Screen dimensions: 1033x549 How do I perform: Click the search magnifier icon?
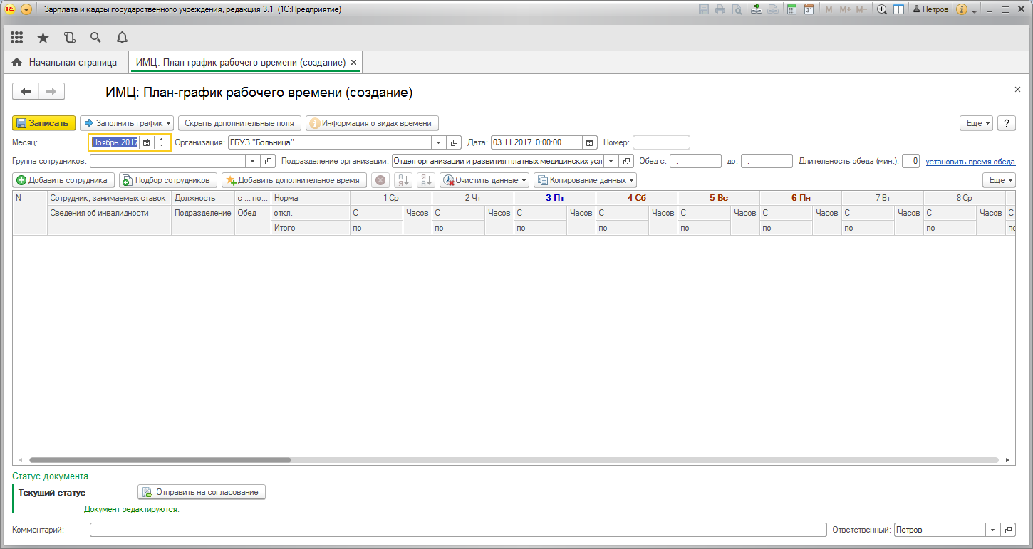click(x=95, y=38)
